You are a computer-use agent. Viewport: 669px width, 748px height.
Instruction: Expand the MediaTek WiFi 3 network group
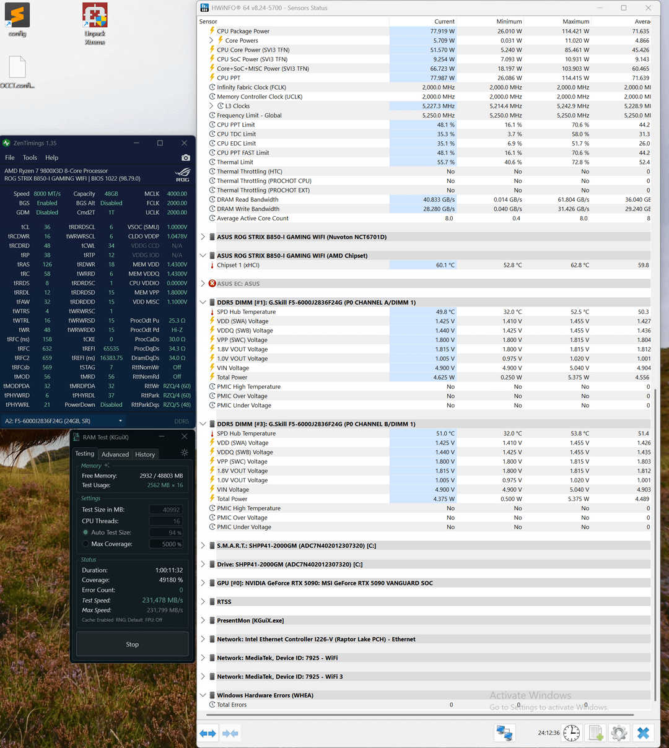point(203,676)
